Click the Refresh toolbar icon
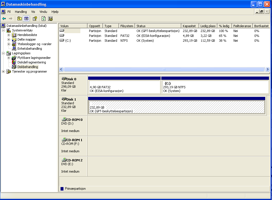Image resolution: width=272 pixels, height=200 pixels. coord(43,19)
